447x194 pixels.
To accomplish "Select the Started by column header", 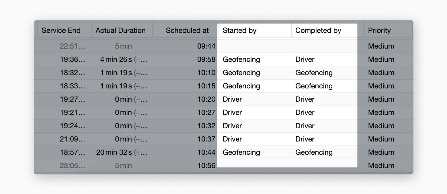I will pos(239,30).
